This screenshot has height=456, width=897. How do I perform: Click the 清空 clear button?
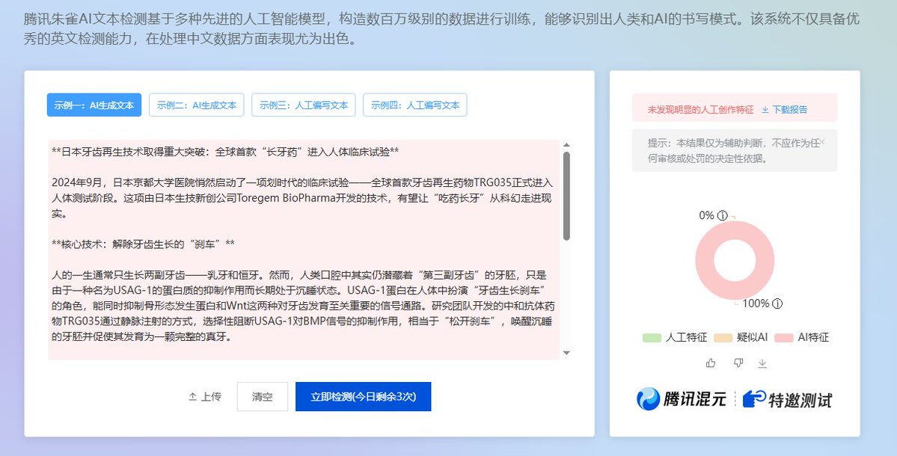[x=263, y=397]
